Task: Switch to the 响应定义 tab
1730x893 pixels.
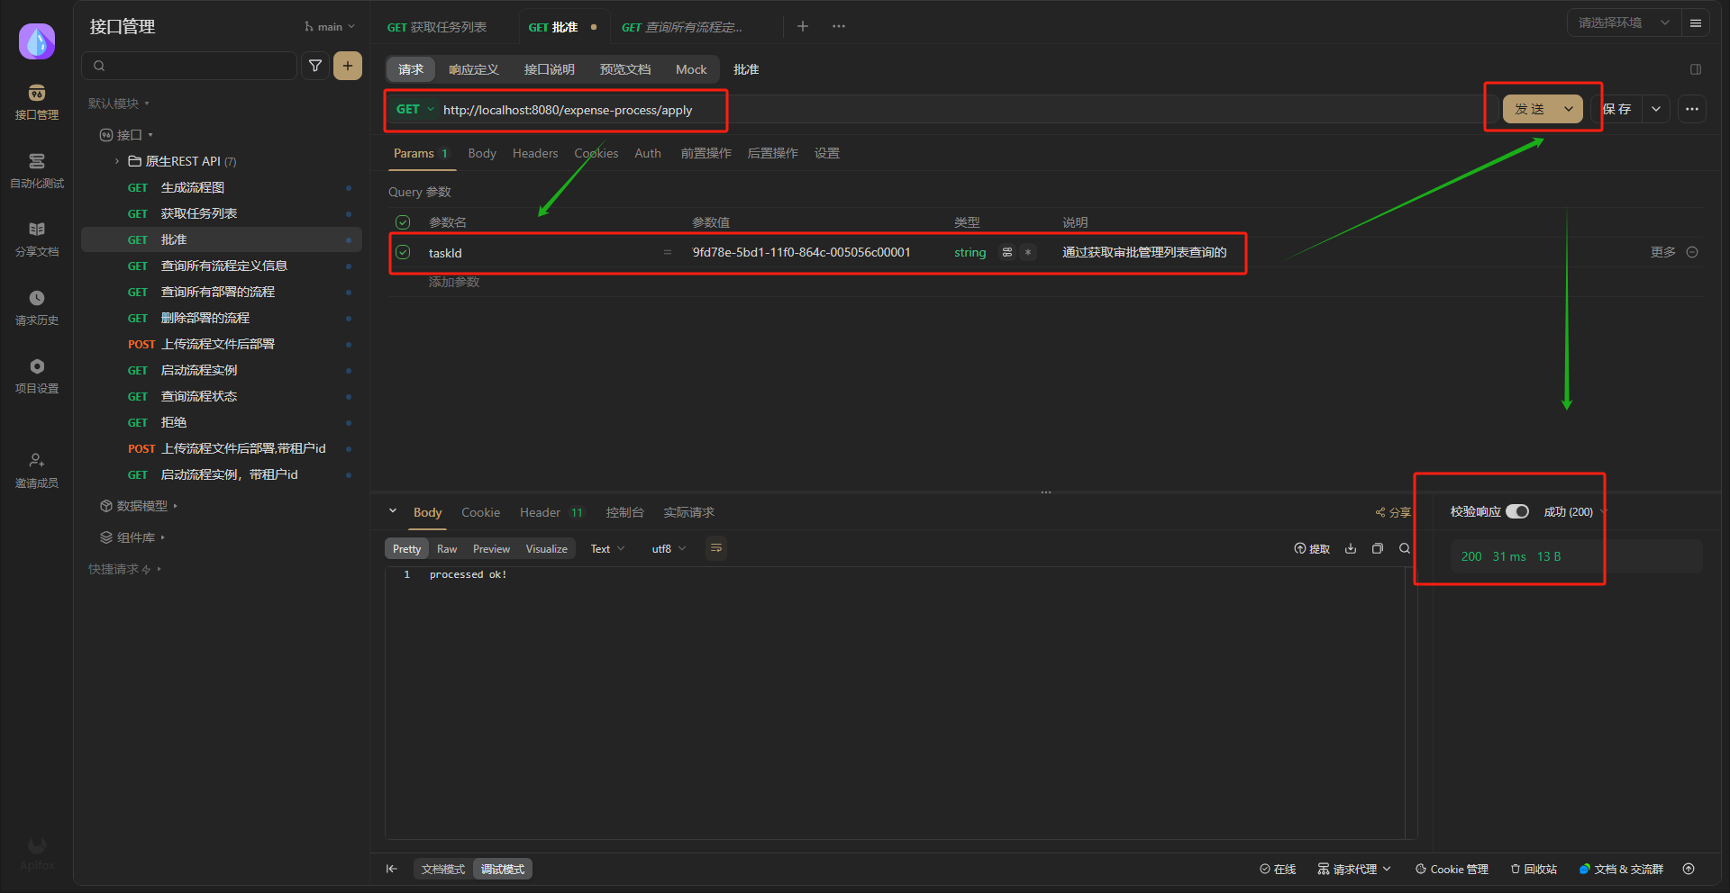Action: [473, 69]
